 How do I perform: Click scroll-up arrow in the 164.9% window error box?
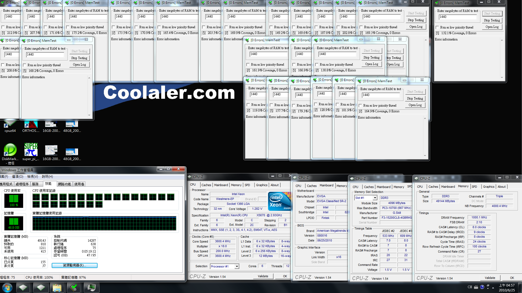(x=425, y=118)
